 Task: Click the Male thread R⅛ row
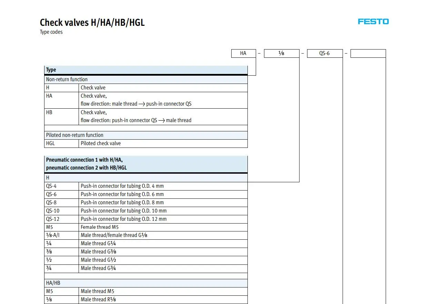point(146,300)
